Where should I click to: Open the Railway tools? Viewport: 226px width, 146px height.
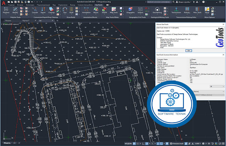(187, 11)
